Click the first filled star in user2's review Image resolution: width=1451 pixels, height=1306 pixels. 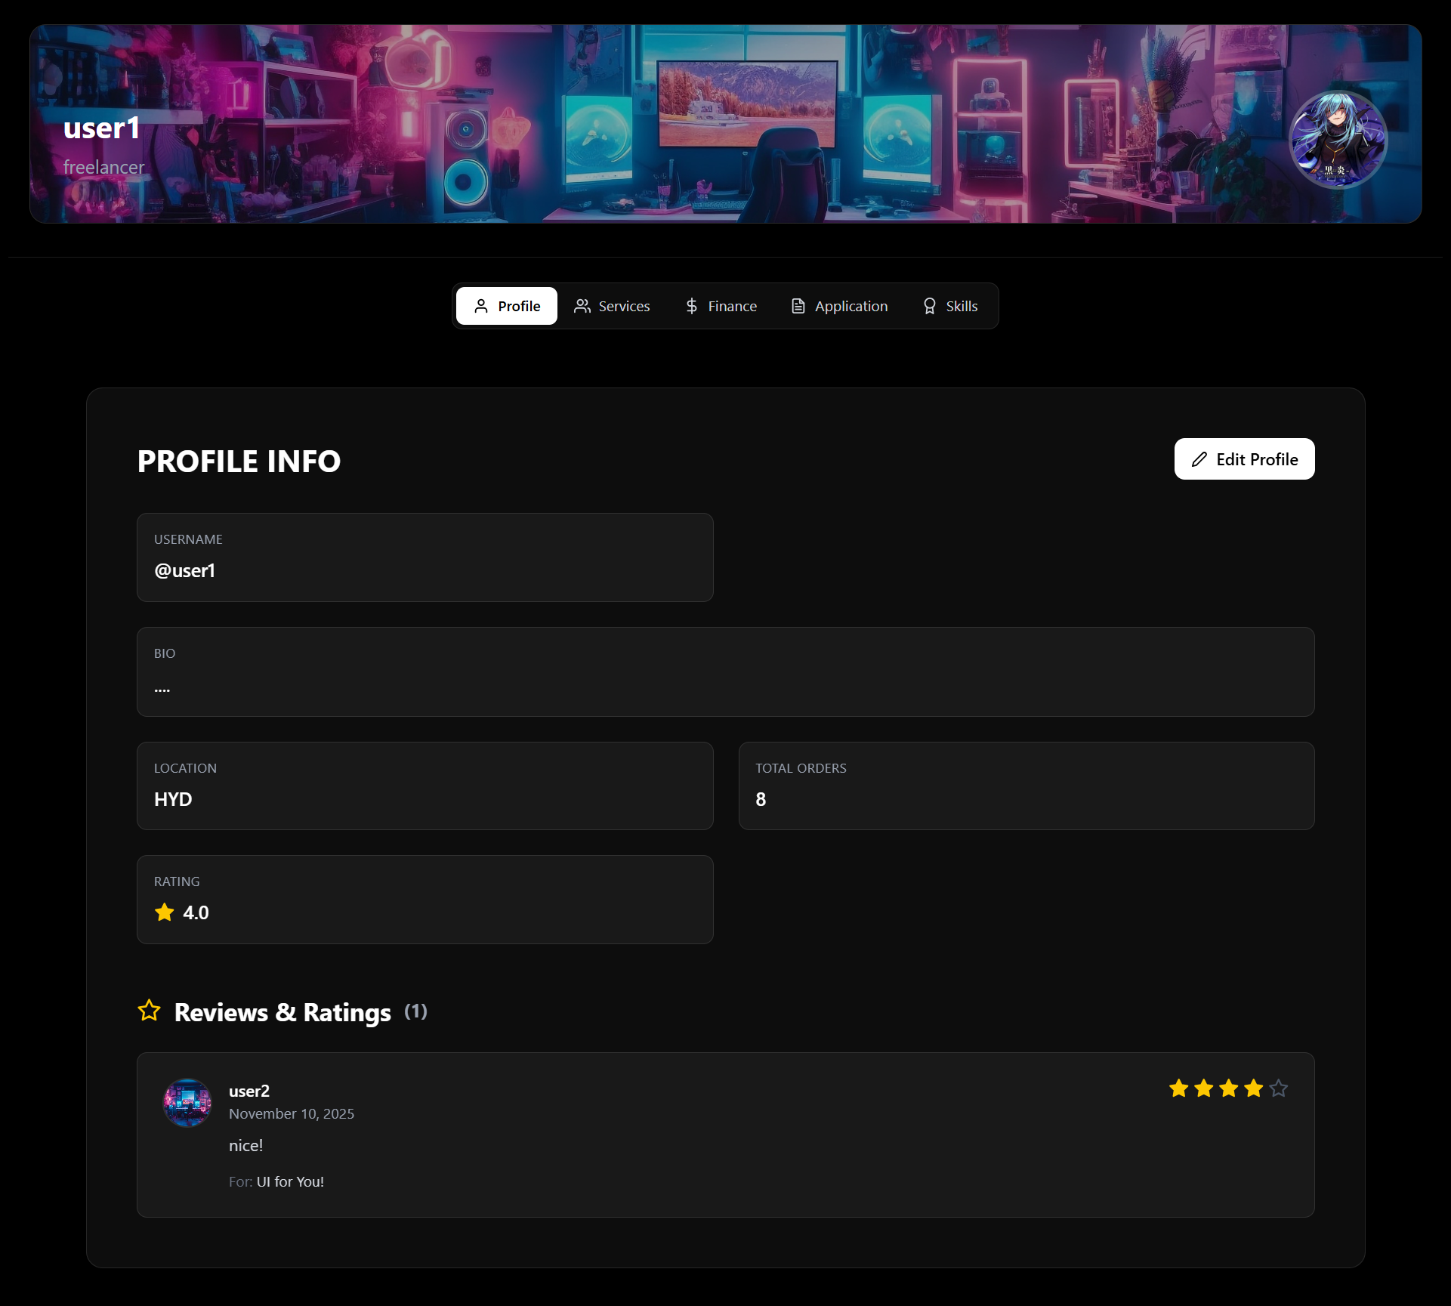coord(1178,1088)
